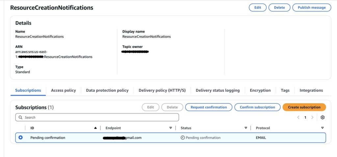This screenshot has width=337, height=157.
Task: Sort by Status column arrow
Action: point(246,128)
